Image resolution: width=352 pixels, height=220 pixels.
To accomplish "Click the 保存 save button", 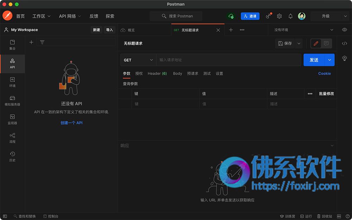I will pos(285,44).
